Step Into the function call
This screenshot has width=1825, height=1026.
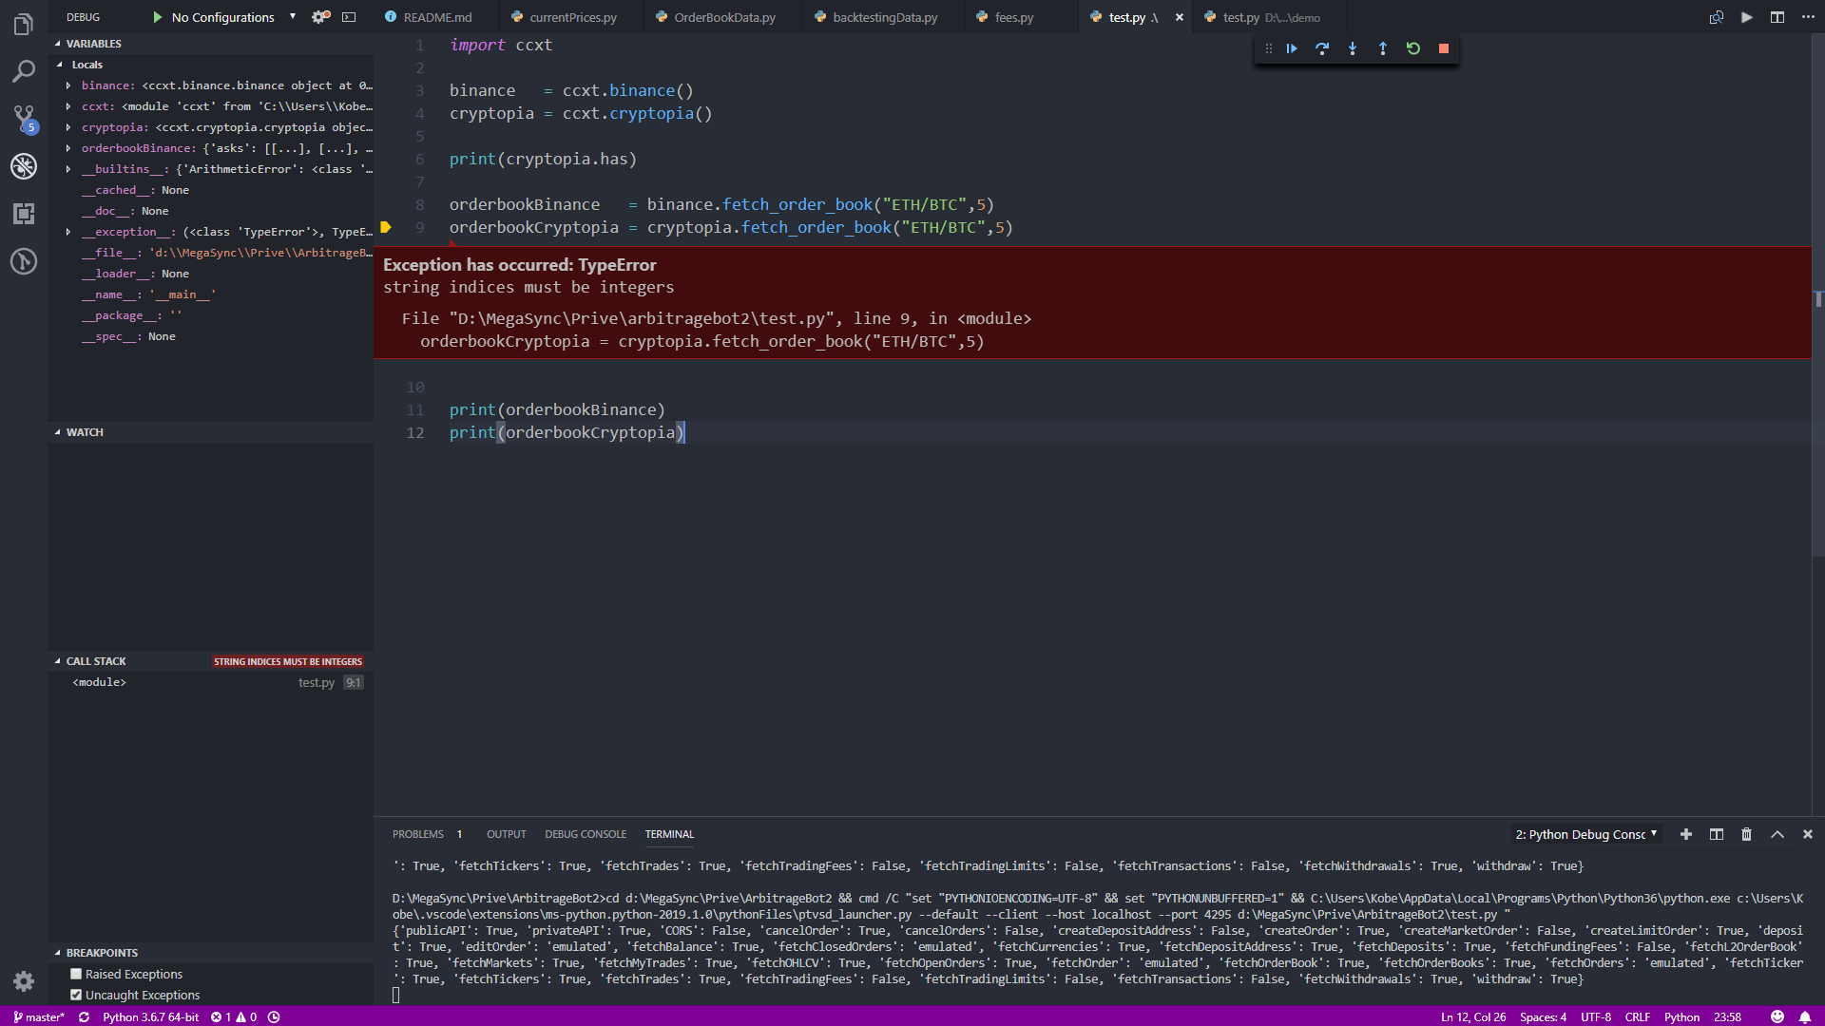pos(1353,48)
